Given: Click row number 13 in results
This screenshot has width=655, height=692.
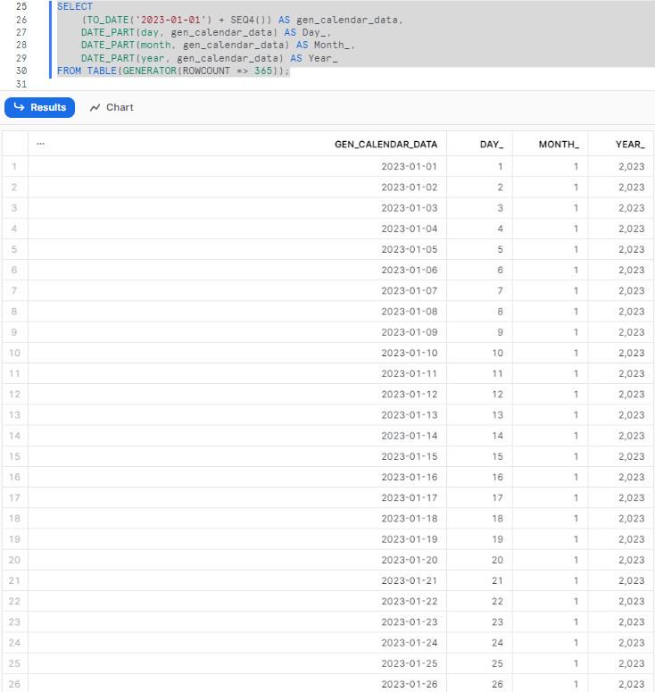Looking at the screenshot, I should (14, 415).
